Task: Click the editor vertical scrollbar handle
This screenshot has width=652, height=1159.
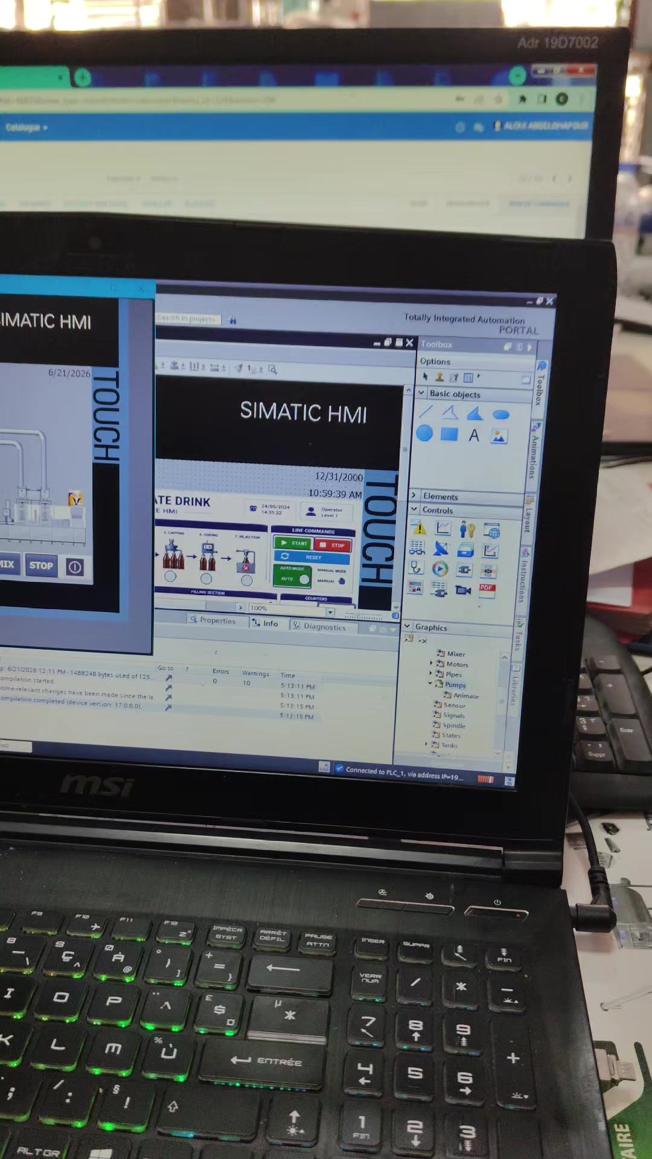Action: point(405,450)
